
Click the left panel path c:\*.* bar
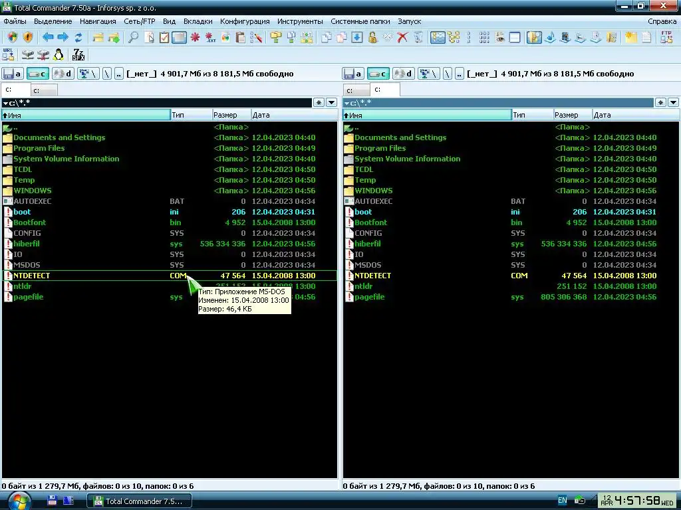(157, 103)
